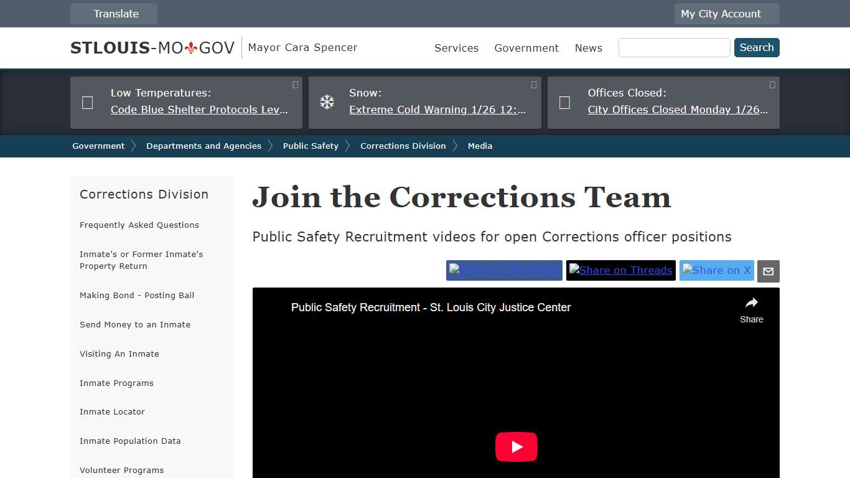Screen dimensions: 850x478
Task: Toggle the collapse box on Offices Closed alert
Action: (x=772, y=84)
